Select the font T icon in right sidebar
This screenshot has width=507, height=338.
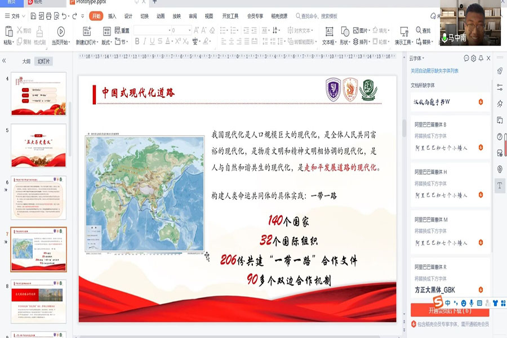coord(500,185)
